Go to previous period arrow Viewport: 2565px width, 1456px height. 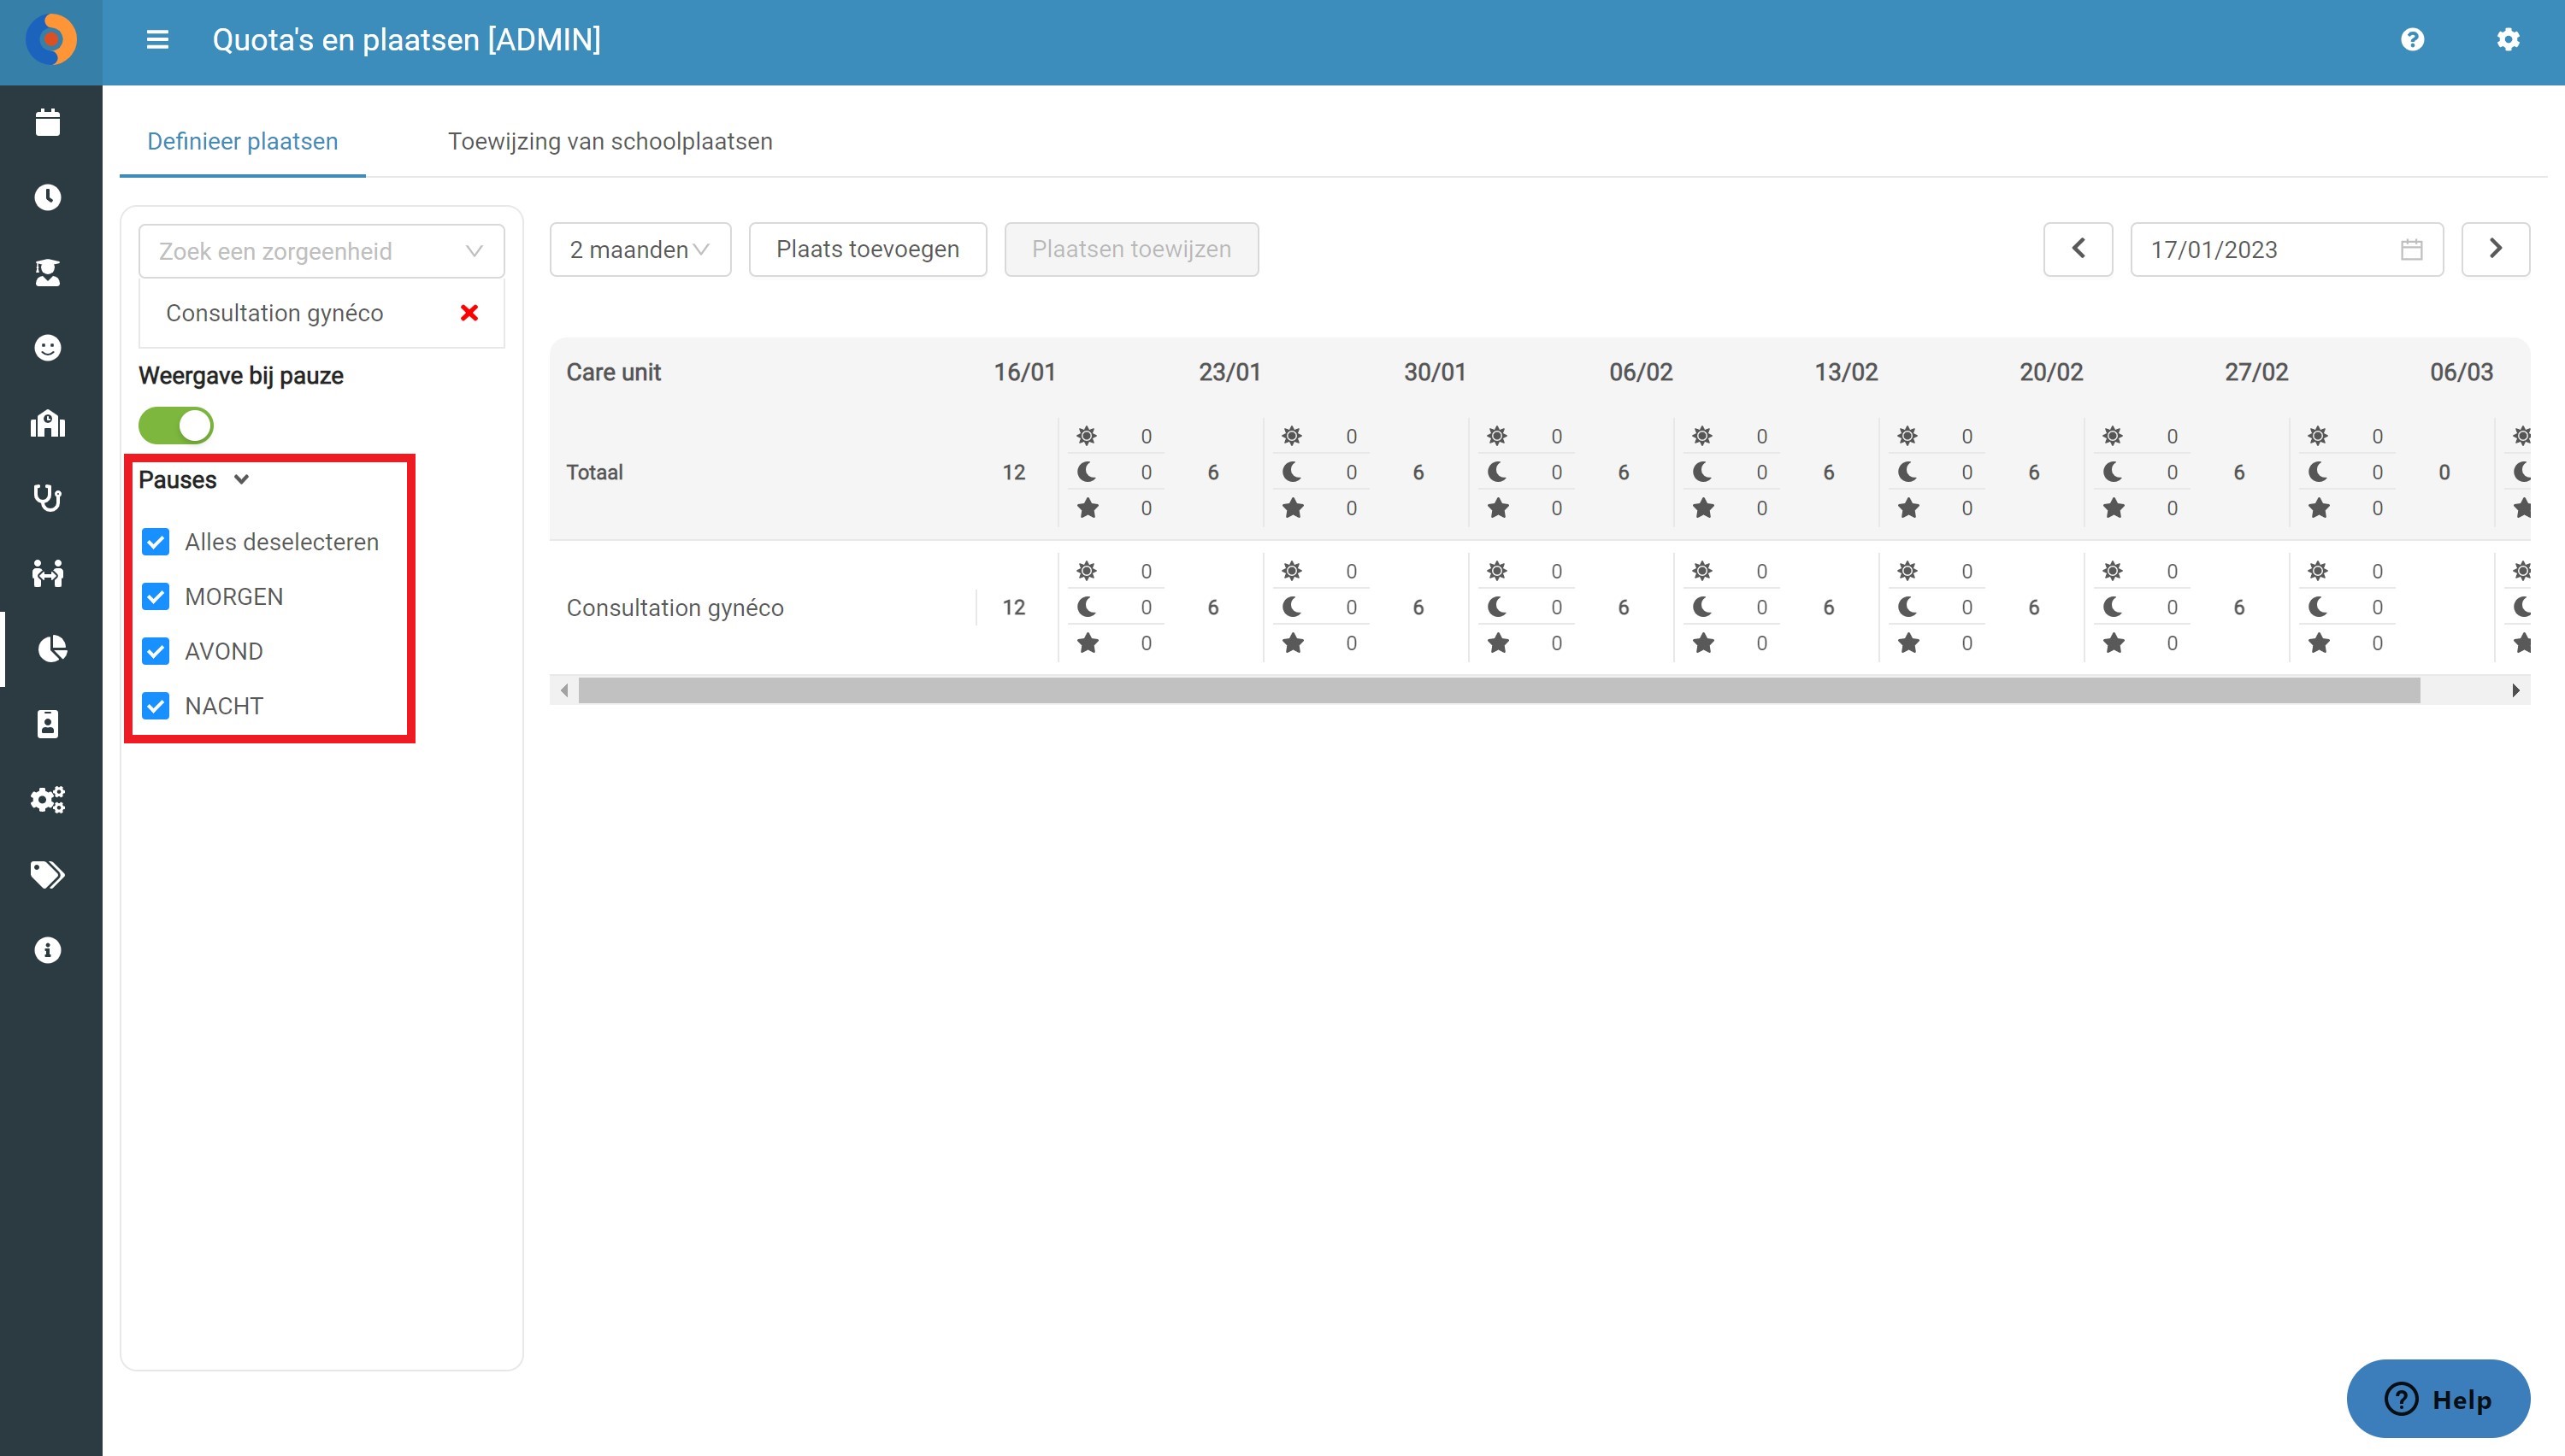[x=2078, y=249]
